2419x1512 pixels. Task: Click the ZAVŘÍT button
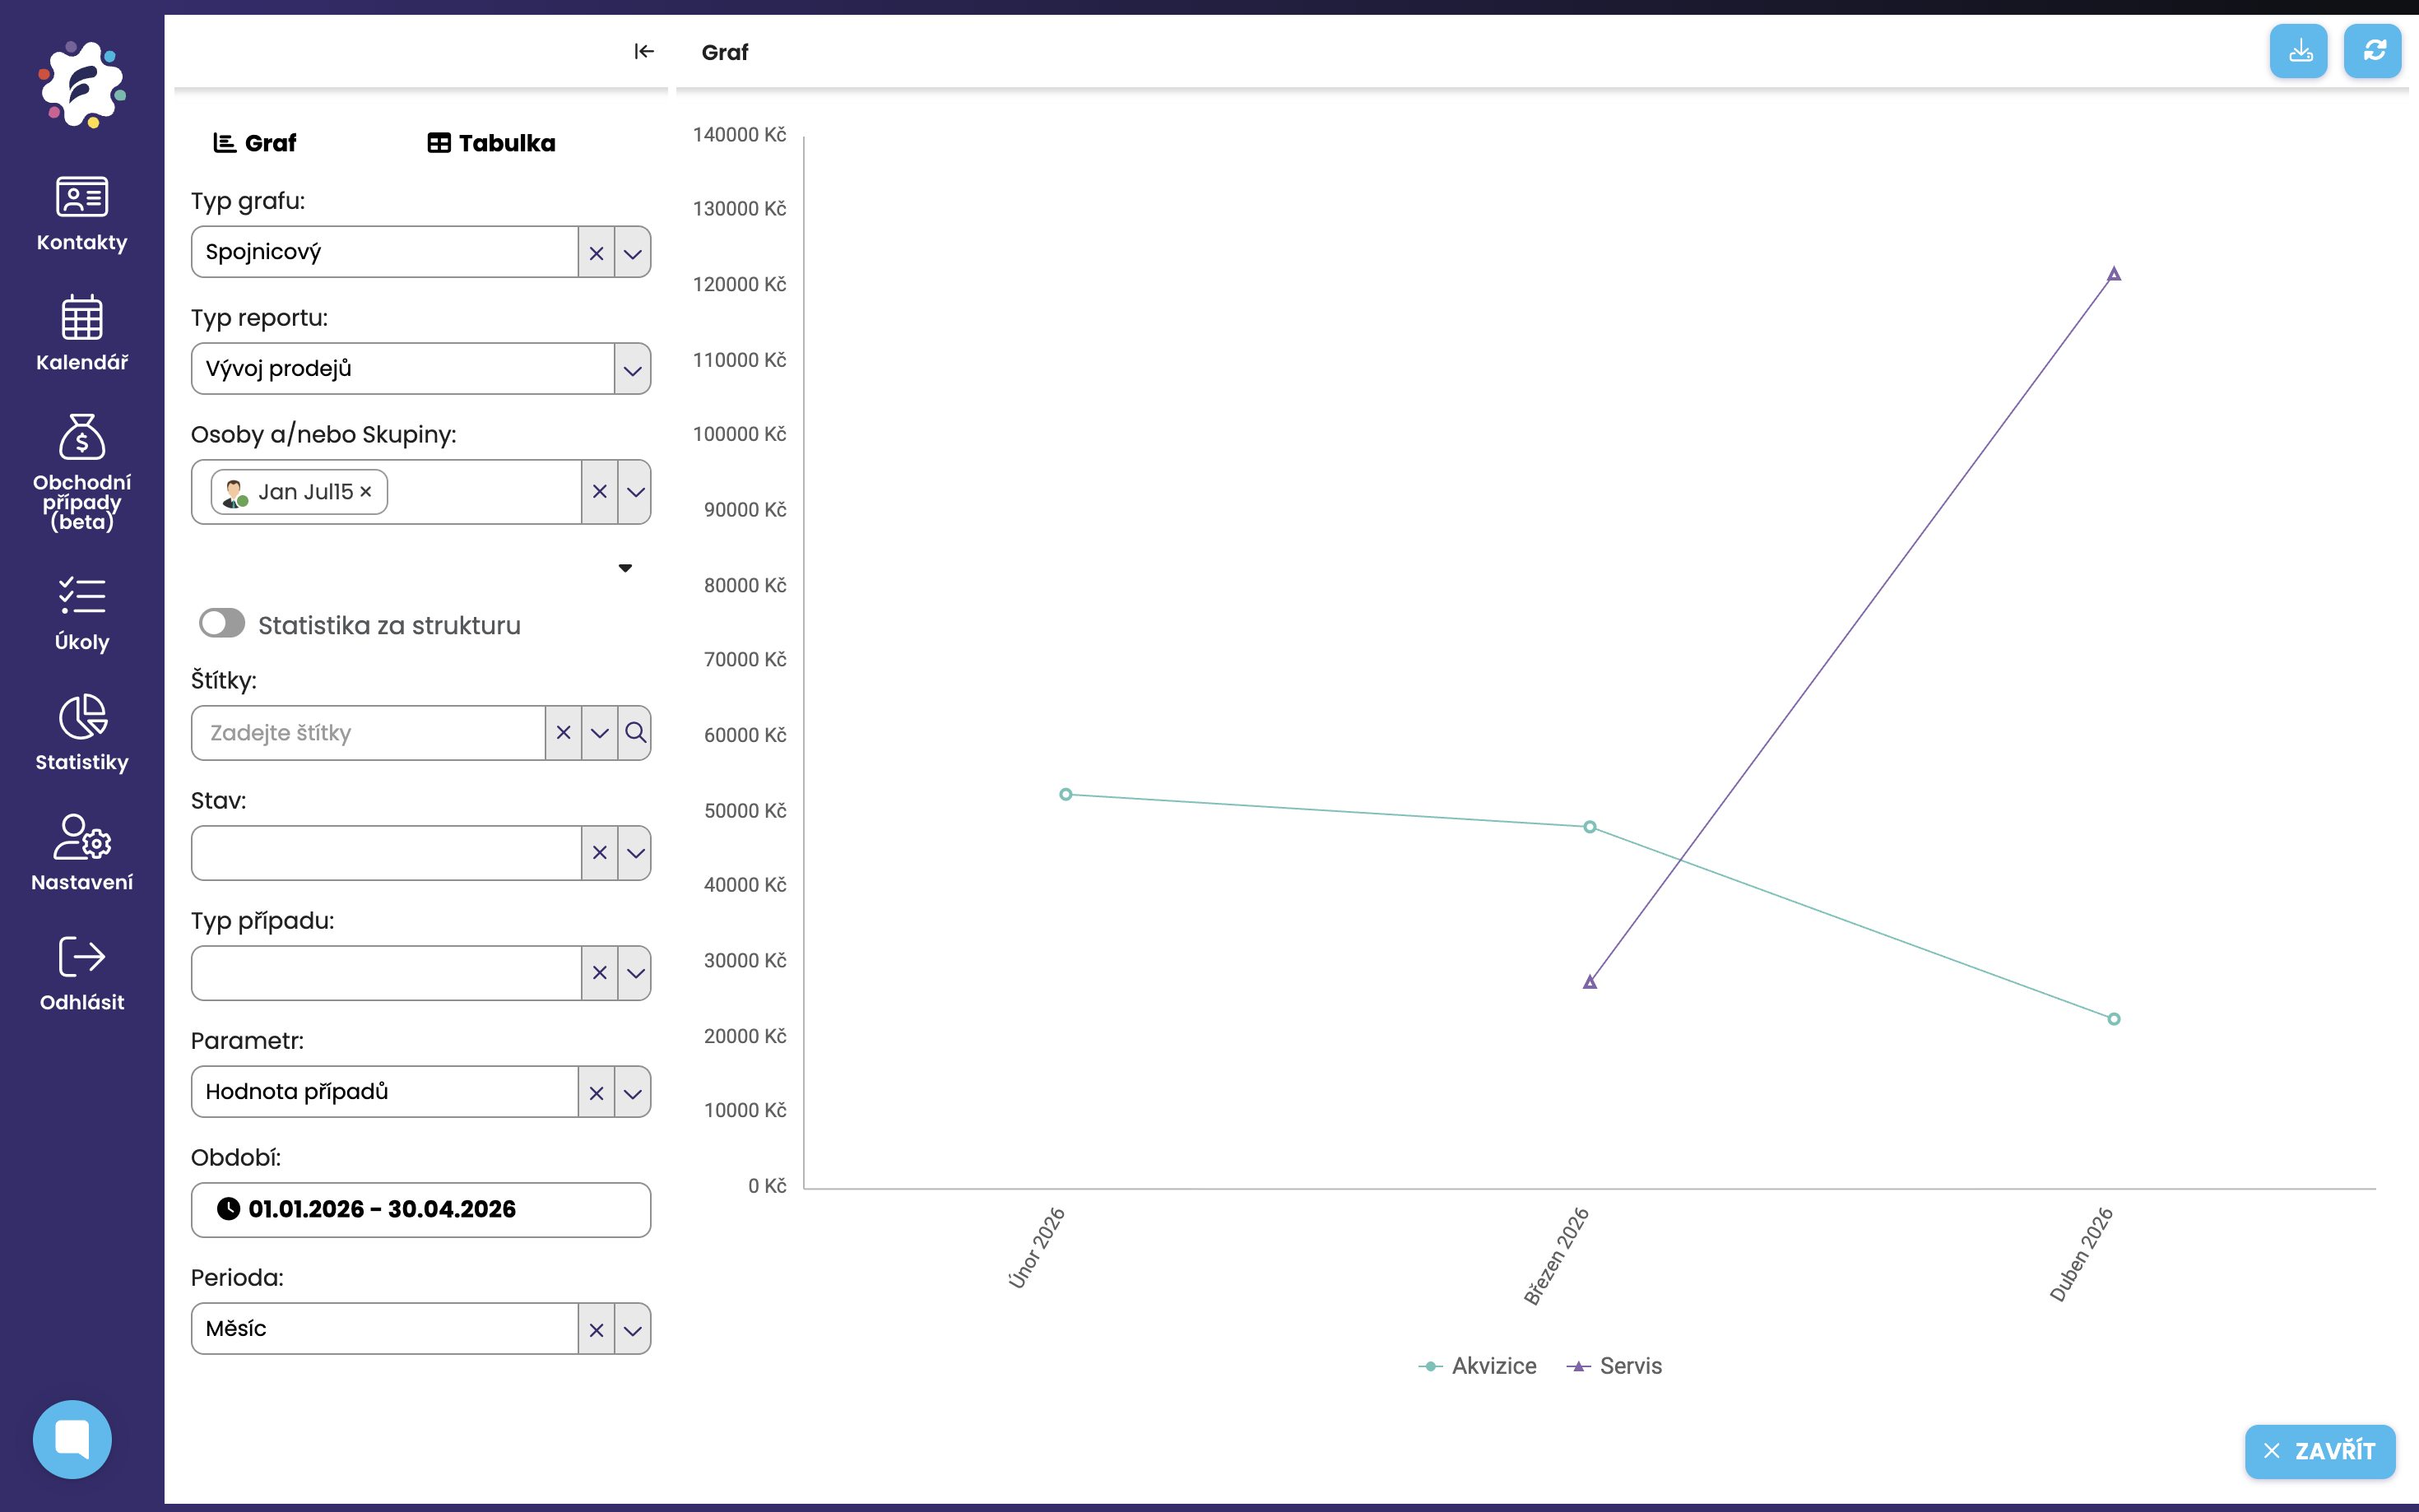pos(2319,1451)
